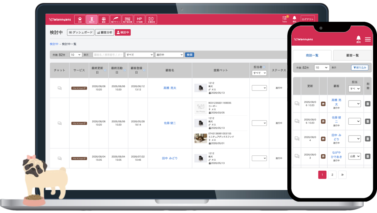Open the 生体 paw icon in top navigation
377x213 pixels.
click(x=80, y=19)
